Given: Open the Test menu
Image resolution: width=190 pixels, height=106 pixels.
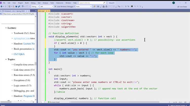Looking at the screenshot, I should point(39,3).
